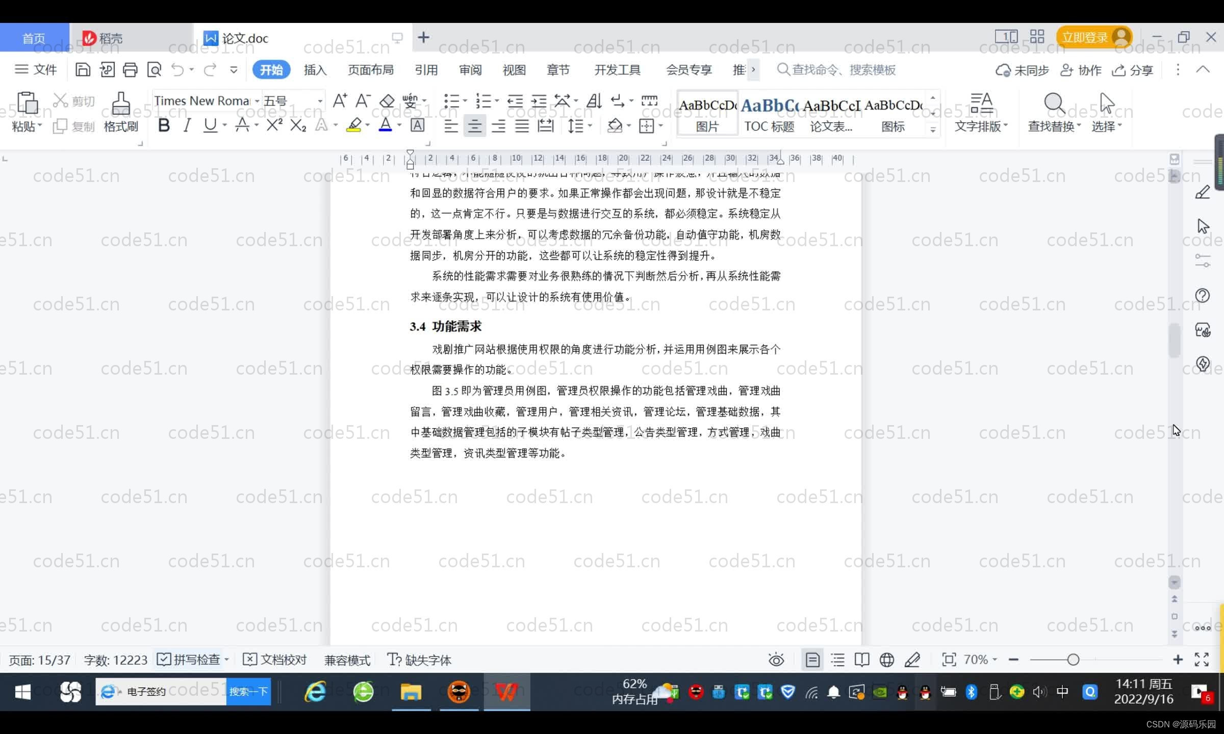Click the 立即登录 login button
This screenshot has height=734, width=1224.
tap(1085, 38)
